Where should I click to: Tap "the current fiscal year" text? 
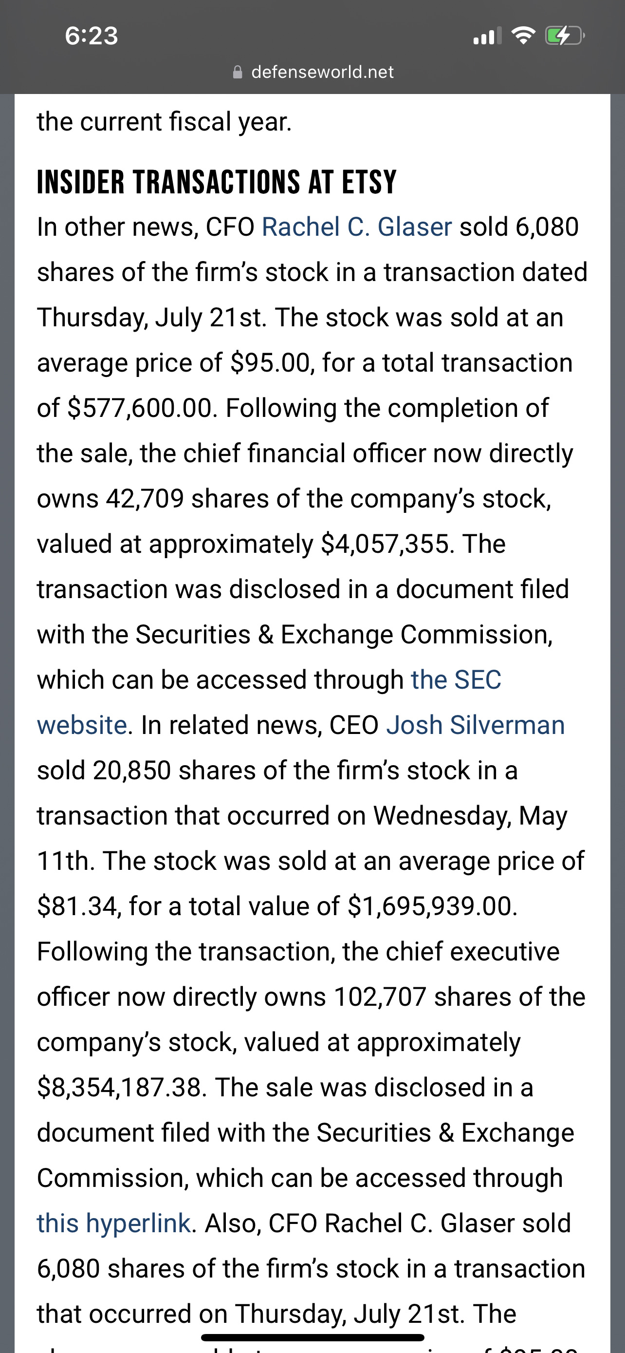(x=164, y=122)
